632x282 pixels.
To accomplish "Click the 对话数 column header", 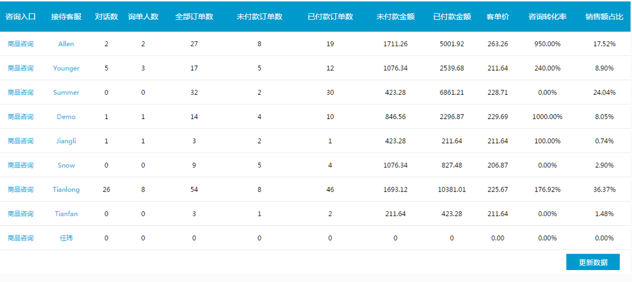I will click(106, 16).
